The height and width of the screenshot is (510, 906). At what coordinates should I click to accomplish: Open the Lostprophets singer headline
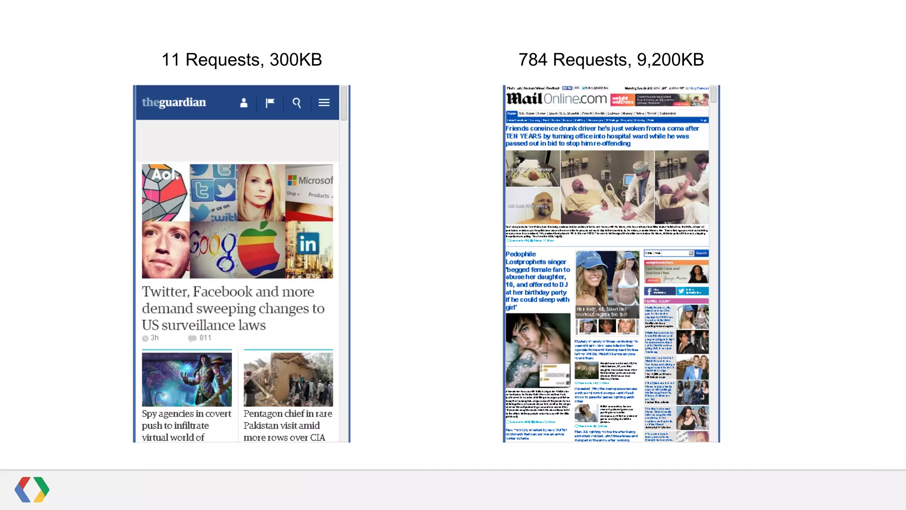(x=538, y=281)
